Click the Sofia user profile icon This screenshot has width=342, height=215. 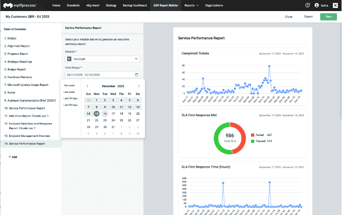point(317,6)
